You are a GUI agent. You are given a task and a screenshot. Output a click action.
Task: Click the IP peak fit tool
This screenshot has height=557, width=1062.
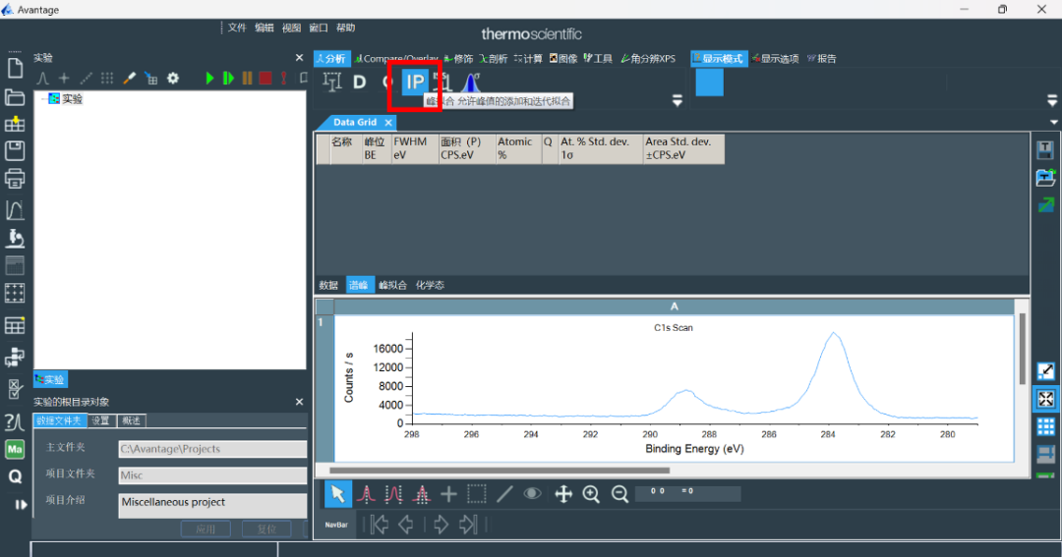(415, 83)
